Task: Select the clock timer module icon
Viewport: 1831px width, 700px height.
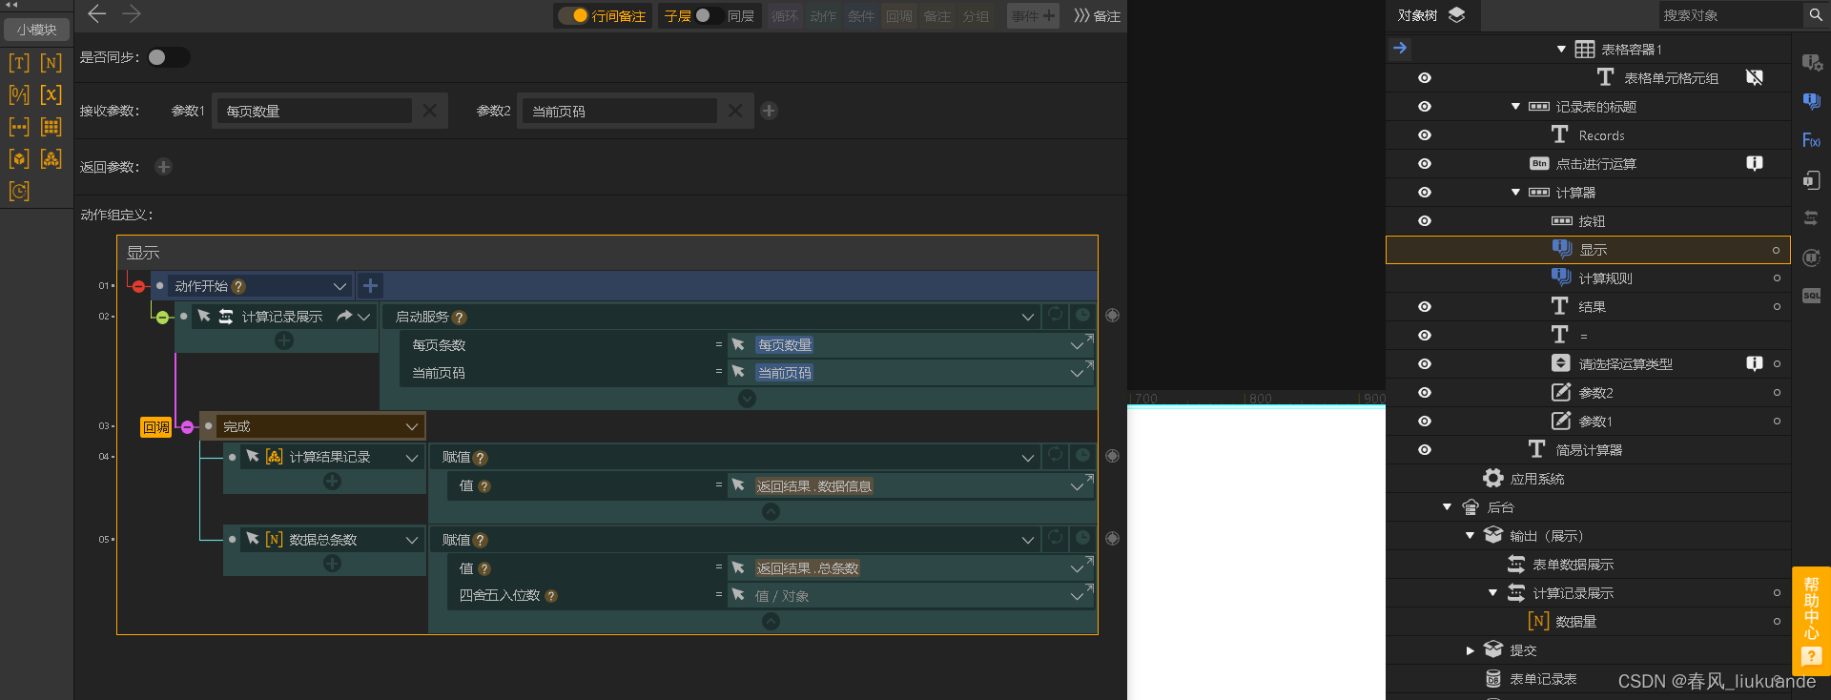Action: pos(19,191)
